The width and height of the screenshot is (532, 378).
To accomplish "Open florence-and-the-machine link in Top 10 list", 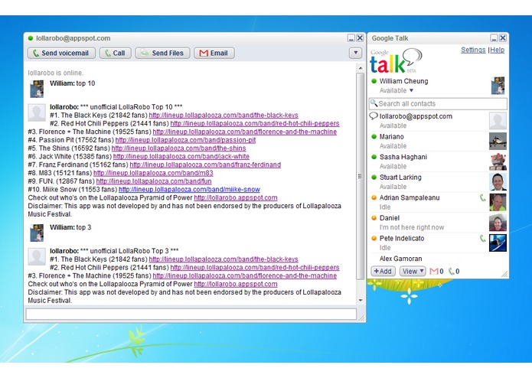I will pos(245,132).
